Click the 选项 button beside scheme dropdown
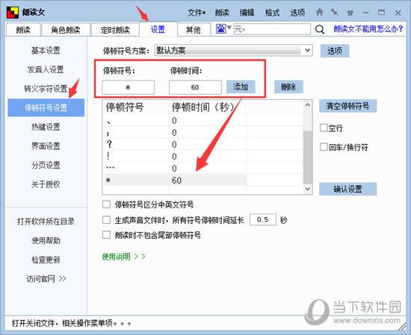Viewport: 411px width, 335px height. tap(335, 51)
